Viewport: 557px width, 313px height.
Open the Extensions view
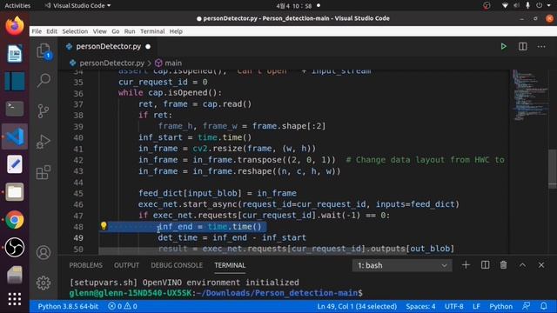point(44,172)
